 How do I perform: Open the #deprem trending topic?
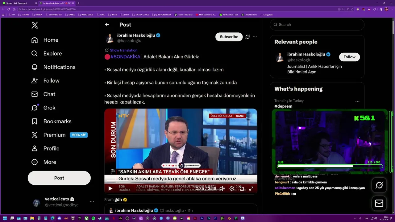[283, 106]
